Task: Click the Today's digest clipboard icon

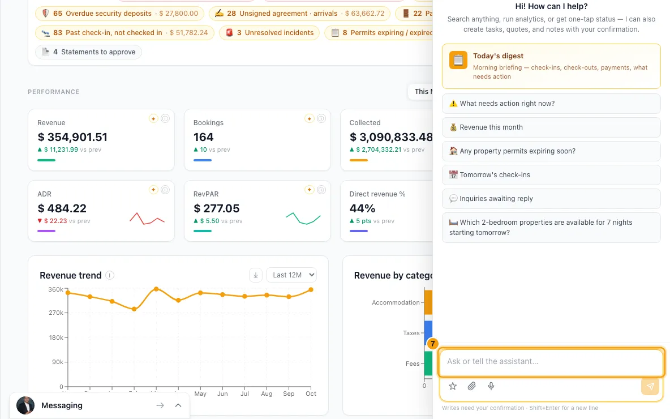Action: coord(458,60)
